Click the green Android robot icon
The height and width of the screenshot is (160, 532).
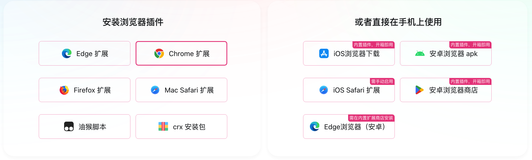tap(420, 54)
